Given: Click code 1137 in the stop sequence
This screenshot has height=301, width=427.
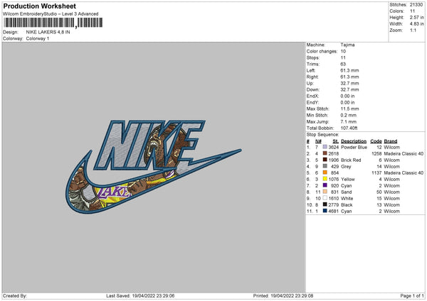Looking at the screenshot, I should [x=376, y=173].
